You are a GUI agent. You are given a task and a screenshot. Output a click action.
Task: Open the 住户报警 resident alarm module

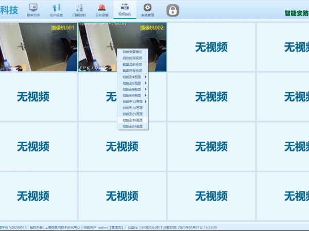click(x=56, y=10)
